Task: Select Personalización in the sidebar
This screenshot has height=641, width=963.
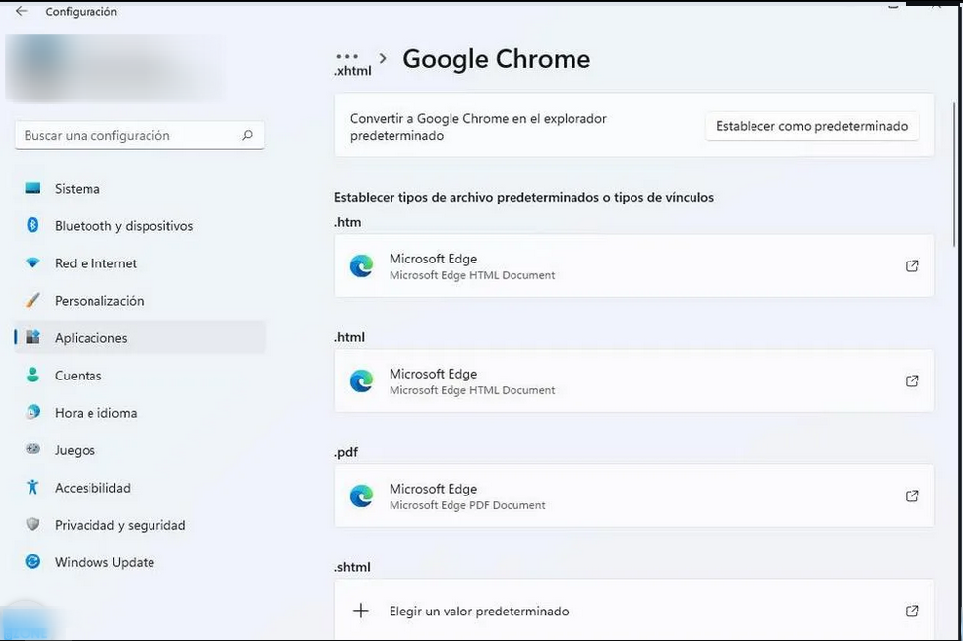Action: pyautogui.click(x=99, y=301)
